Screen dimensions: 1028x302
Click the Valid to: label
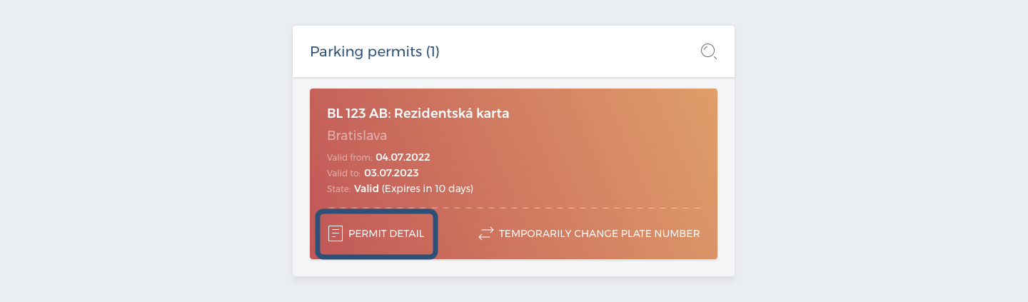coord(344,173)
